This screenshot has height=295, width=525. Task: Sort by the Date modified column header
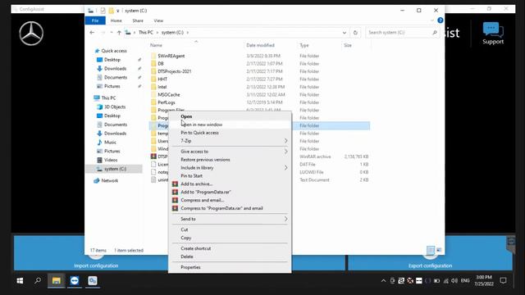coord(260,45)
